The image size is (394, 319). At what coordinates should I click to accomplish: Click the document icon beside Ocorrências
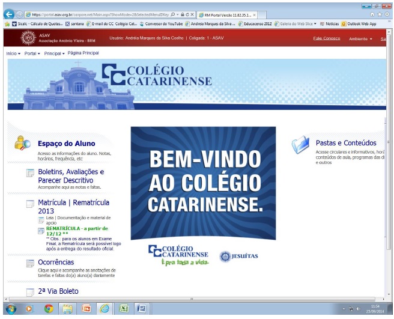30,263
